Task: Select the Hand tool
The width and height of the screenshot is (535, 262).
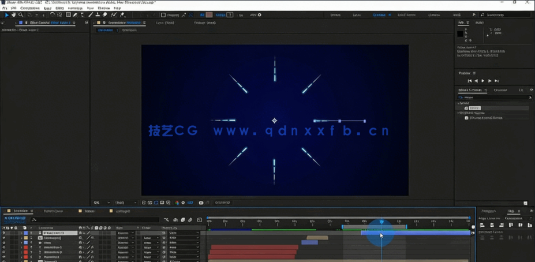Action: click(x=13, y=15)
